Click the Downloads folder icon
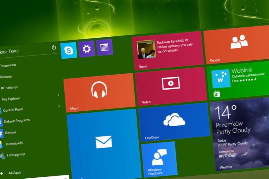 point(1,145)
